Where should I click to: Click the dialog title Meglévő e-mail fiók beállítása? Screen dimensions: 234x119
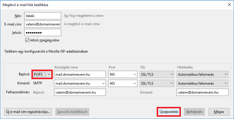point(25,5)
